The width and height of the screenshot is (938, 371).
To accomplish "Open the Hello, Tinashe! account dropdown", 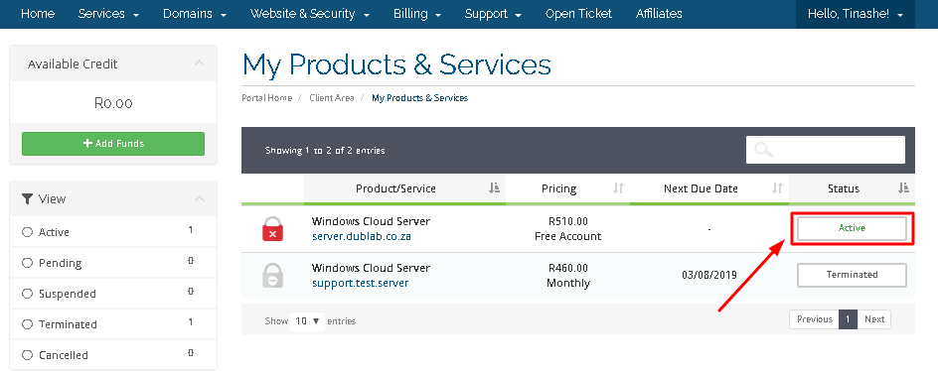I will tap(855, 14).
